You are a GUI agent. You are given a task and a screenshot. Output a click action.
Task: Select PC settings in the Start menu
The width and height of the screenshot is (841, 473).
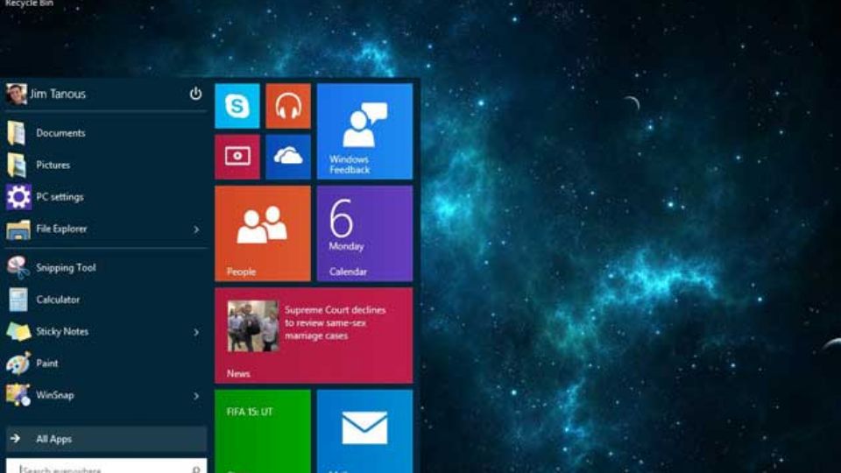point(59,197)
